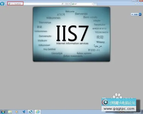Open the Tools gear icon
143x114 pixels.
141,4
